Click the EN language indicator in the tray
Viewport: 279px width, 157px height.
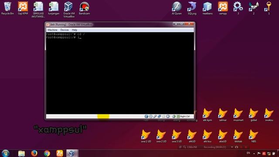(x=248, y=153)
